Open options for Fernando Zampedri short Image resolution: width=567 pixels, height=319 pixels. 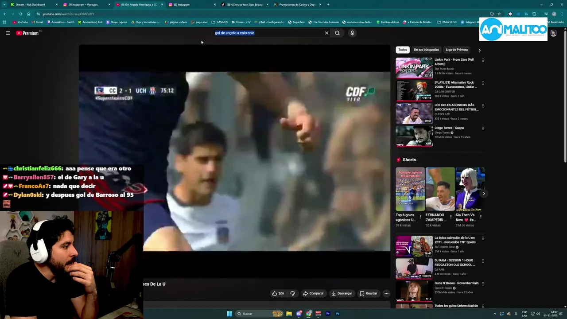coord(451,217)
